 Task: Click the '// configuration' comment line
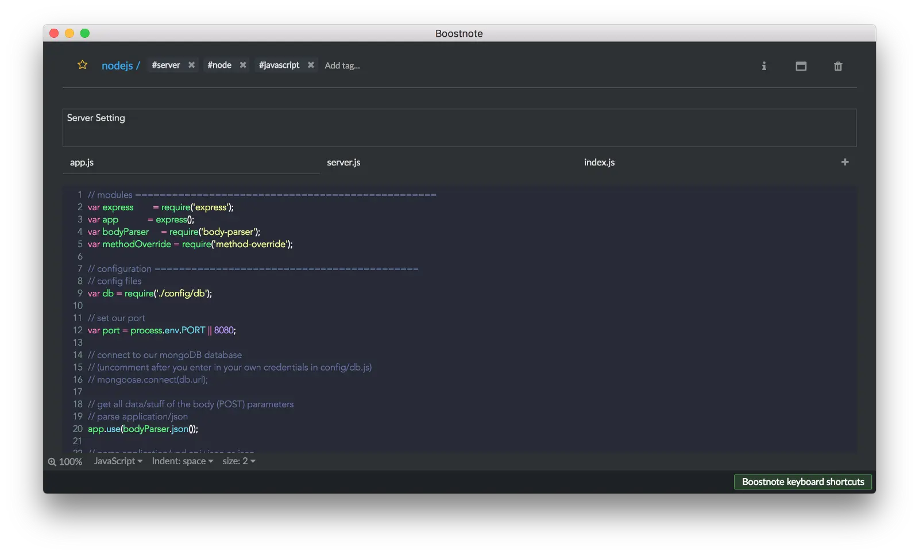point(253,269)
